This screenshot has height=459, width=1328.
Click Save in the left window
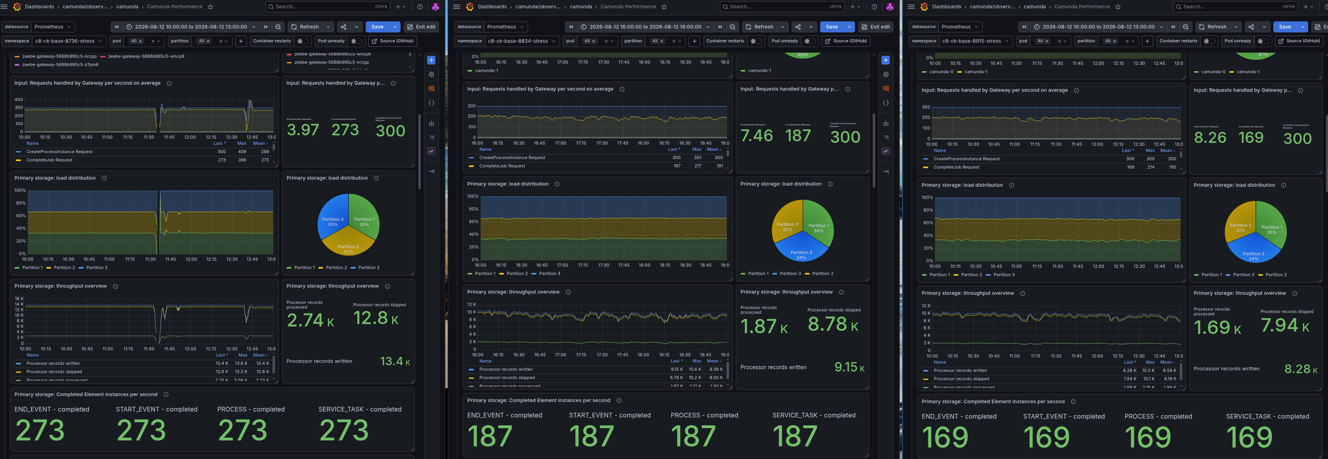tap(378, 27)
